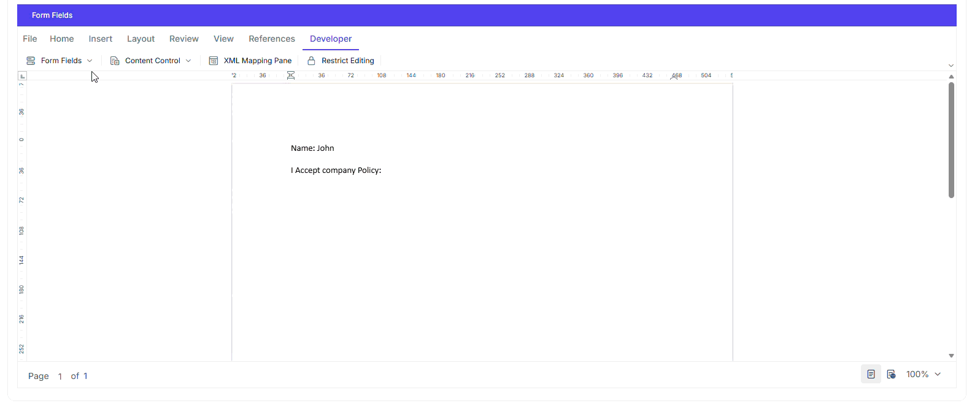
Task: Collapse the ribbon with the chevron
Action: 951,66
